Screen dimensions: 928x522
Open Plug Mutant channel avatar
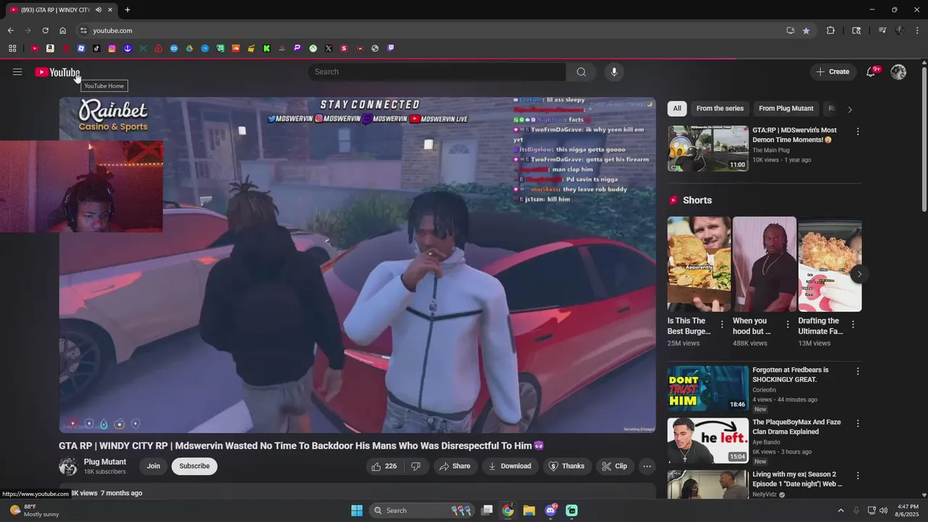click(68, 466)
